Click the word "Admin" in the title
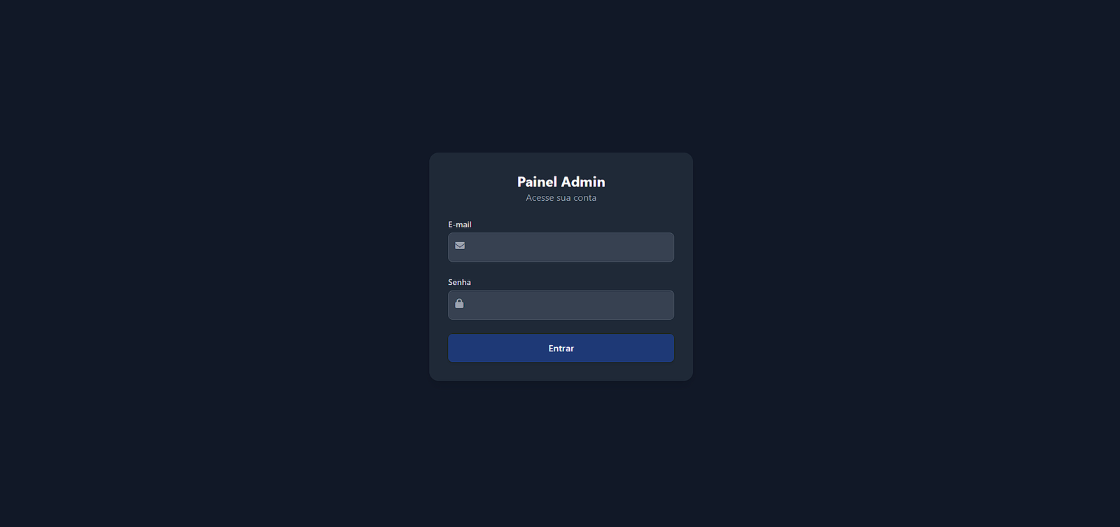 (x=583, y=182)
